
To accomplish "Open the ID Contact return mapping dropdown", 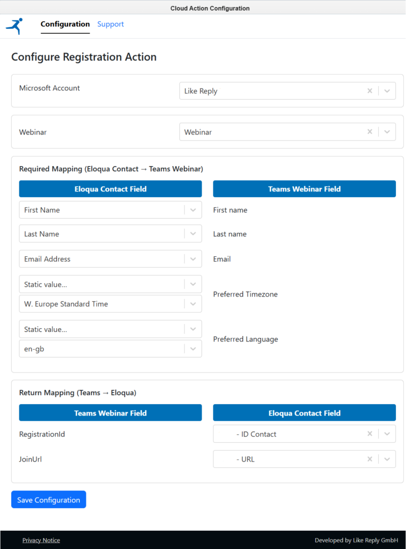I will 387,434.
